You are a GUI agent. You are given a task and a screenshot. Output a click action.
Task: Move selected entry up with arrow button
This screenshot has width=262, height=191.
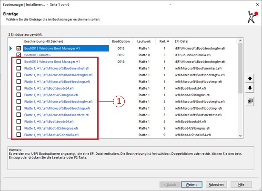point(250,78)
